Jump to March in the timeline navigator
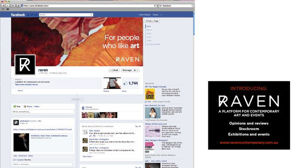 coord(149,30)
